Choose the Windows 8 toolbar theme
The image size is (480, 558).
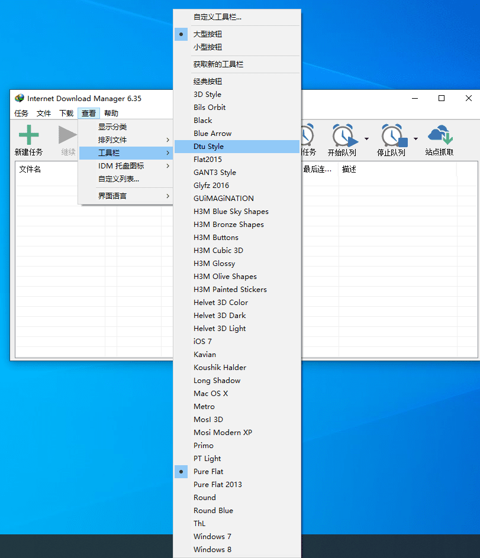[237, 550]
